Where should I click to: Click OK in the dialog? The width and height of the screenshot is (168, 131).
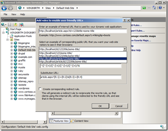pos(100,106)
